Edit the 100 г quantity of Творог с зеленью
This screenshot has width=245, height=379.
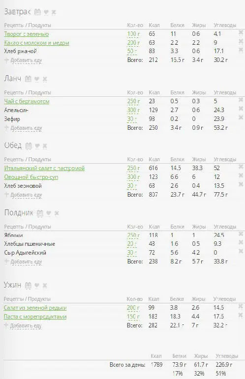133,34
